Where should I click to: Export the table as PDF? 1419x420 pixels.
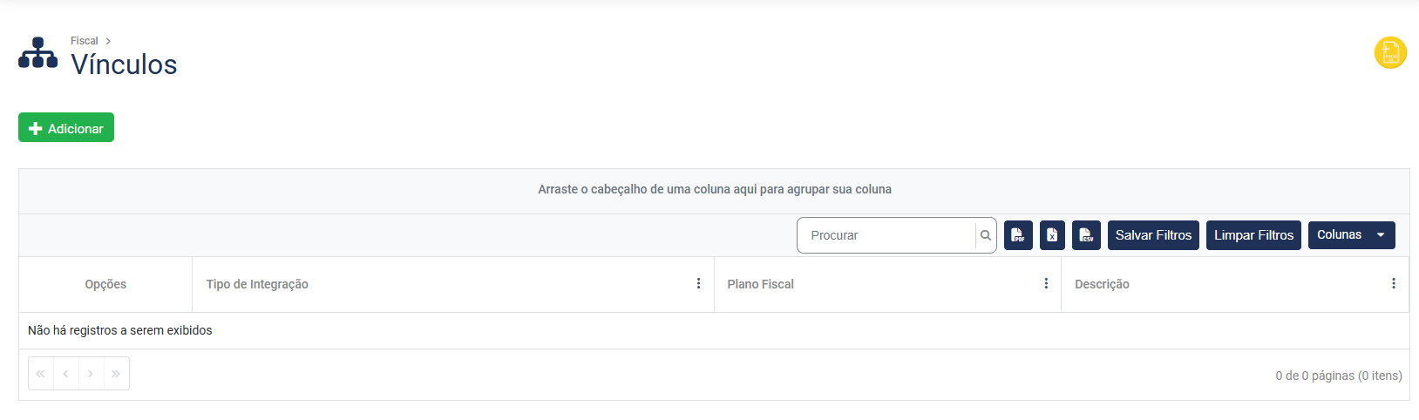pyautogui.click(x=1018, y=235)
